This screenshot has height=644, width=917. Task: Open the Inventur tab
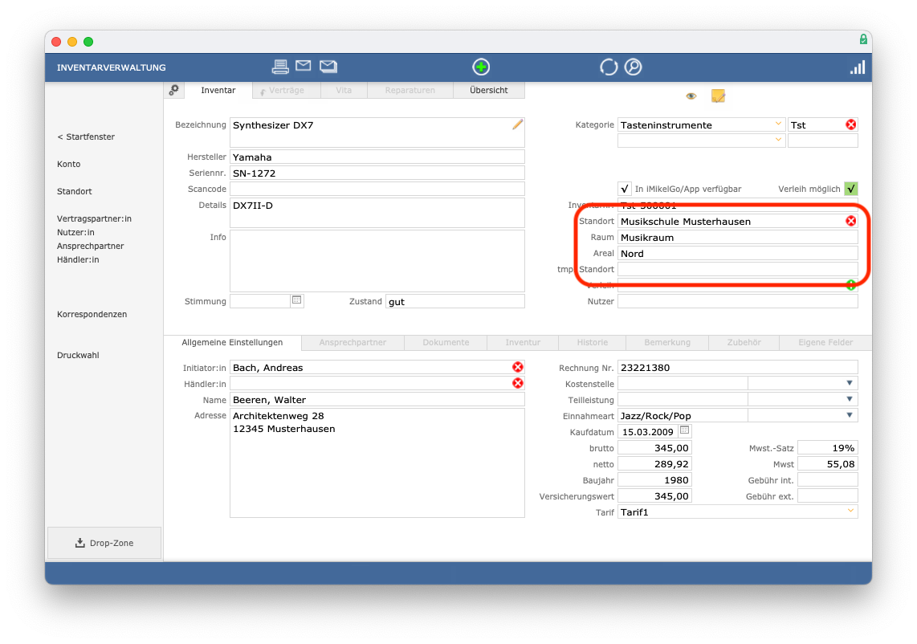click(x=523, y=342)
